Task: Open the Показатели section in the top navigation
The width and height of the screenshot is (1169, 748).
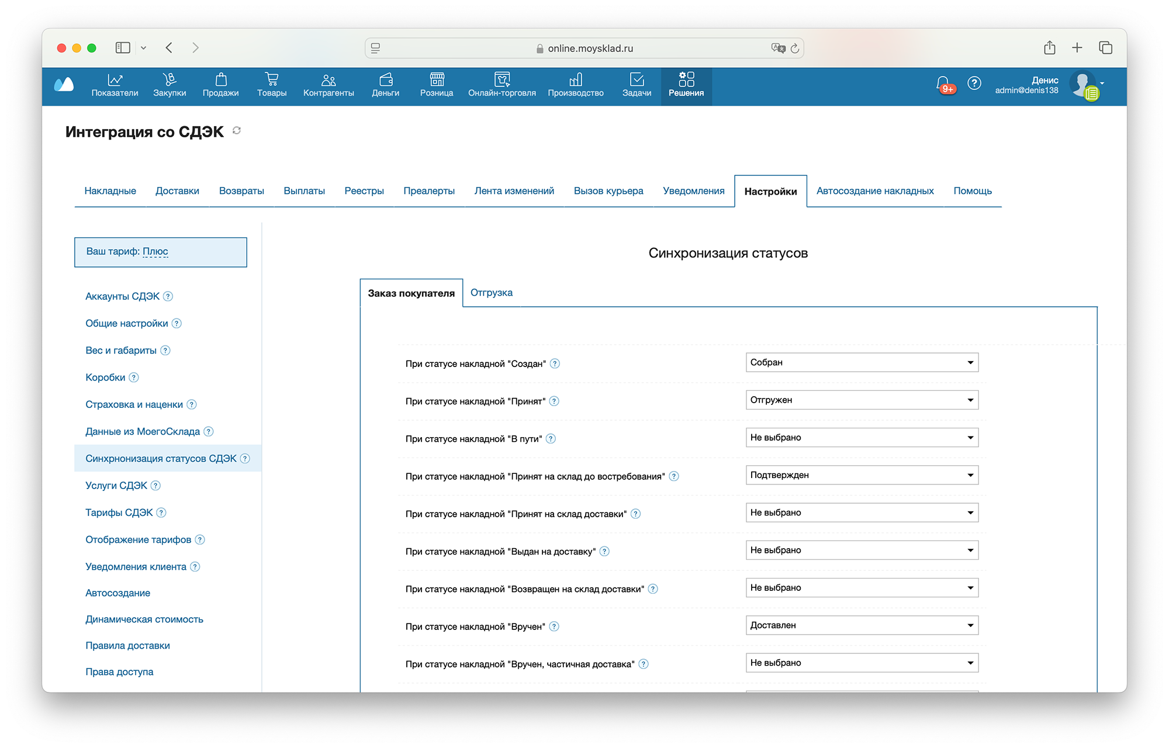Action: [115, 85]
